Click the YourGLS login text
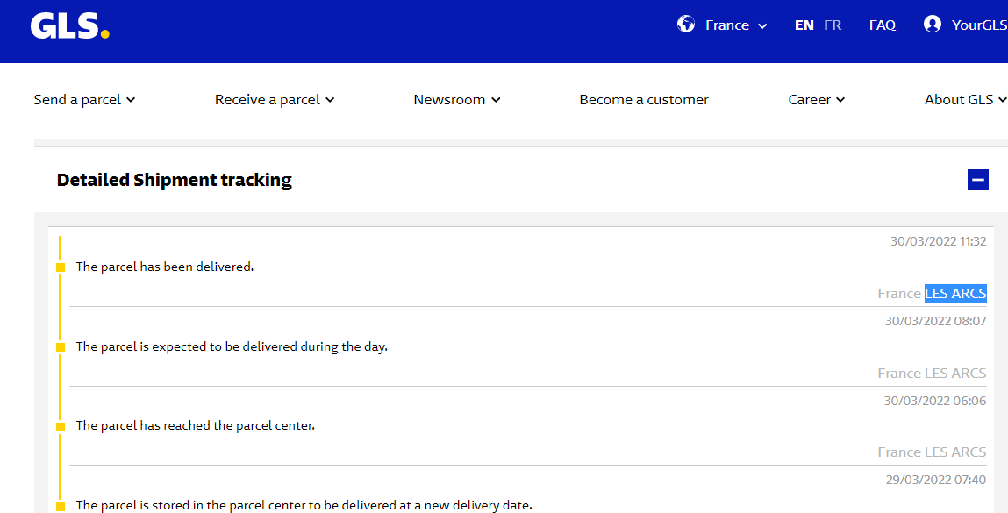Screen dimensions: 1008x513 tap(978, 25)
